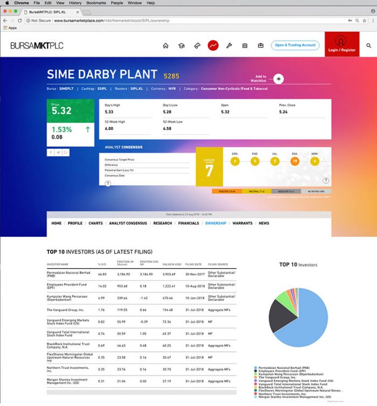Click the RSK. score circle
The width and height of the screenshot is (377, 406).
click(x=295, y=161)
